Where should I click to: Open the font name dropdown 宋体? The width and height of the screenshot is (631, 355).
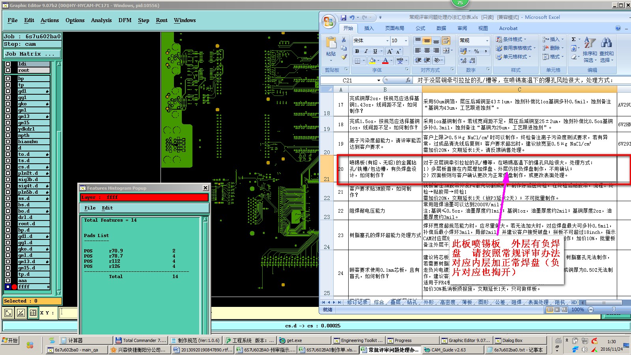click(387, 41)
